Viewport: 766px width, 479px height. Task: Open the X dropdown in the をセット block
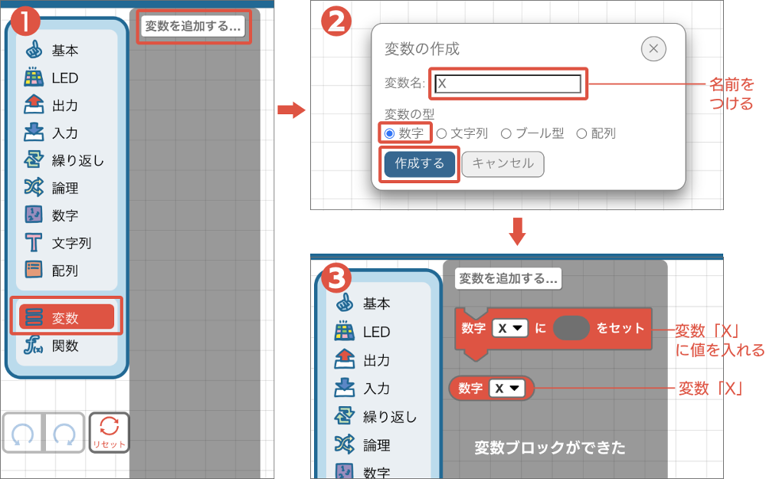[510, 328]
